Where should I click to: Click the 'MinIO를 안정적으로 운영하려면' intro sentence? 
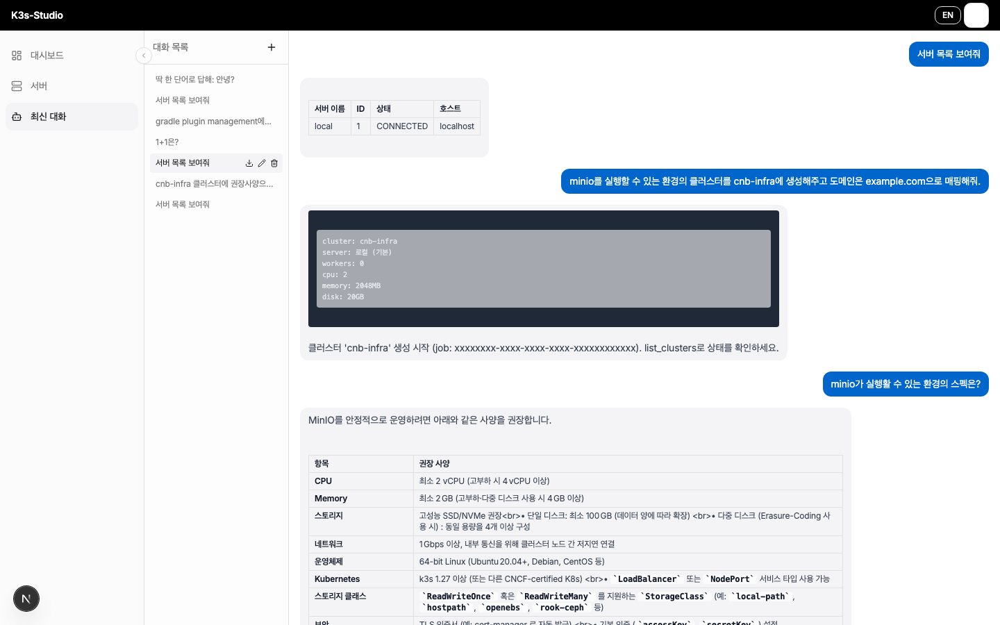(430, 420)
